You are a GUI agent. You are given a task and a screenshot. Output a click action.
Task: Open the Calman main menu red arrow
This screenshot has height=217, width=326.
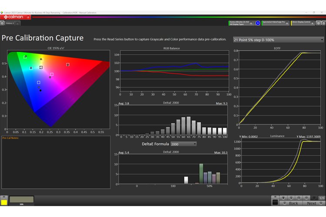click(x=28, y=17)
